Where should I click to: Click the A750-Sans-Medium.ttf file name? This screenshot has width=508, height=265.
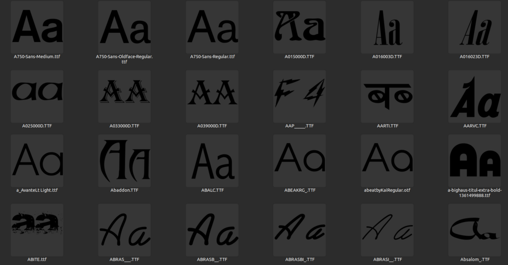point(37,56)
